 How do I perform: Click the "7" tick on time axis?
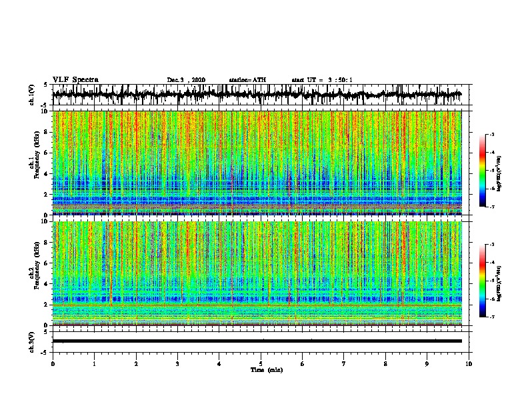pyautogui.click(x=344, y=364)
